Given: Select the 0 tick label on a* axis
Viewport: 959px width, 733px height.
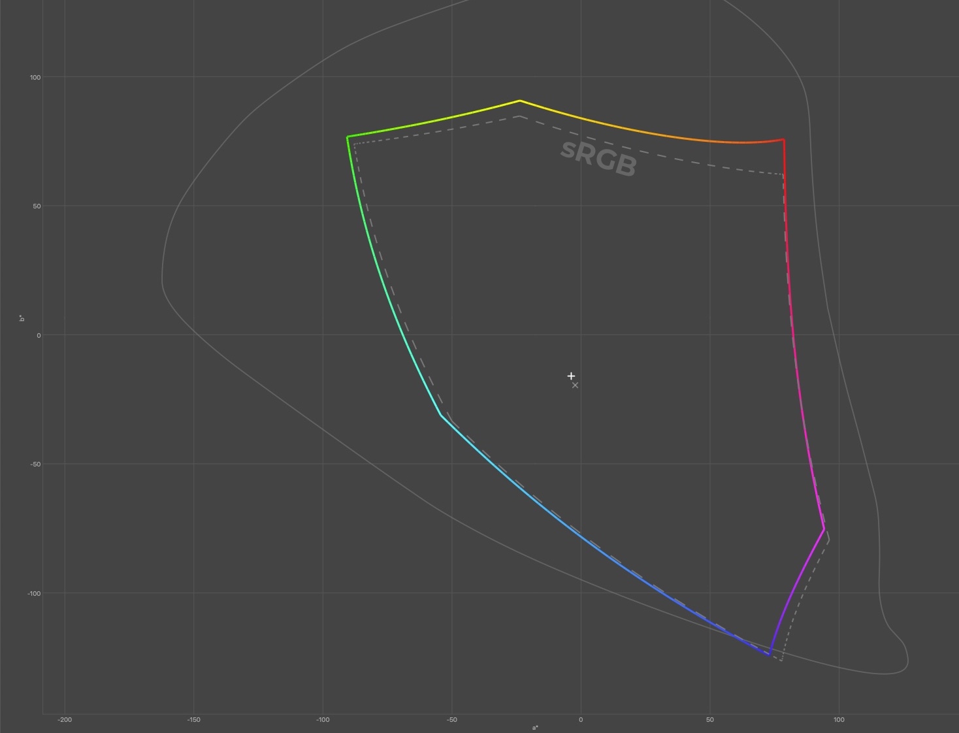Looking at the screenshot, I should 581,720.
